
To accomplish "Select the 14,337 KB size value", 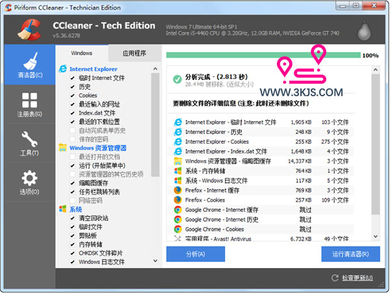I will click(x=300, y=161).
